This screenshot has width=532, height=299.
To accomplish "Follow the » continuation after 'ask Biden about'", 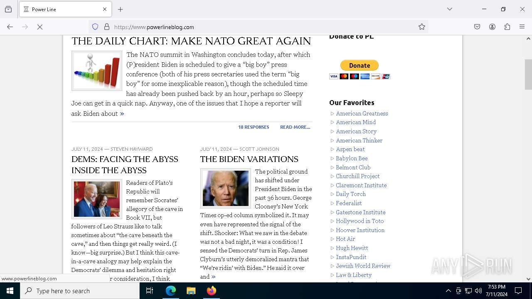I will pos(122,113).
